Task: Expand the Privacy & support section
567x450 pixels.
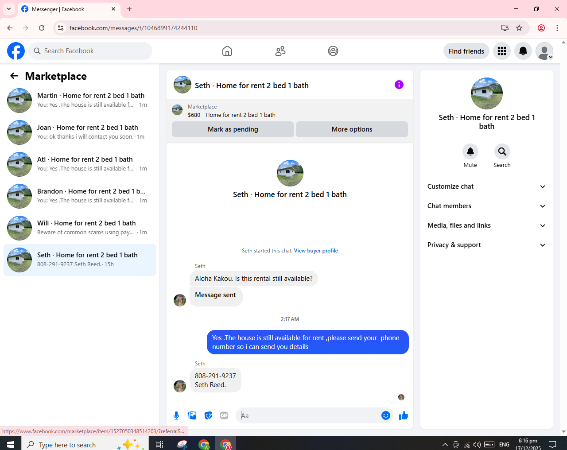Action: (x=487, y=245)
